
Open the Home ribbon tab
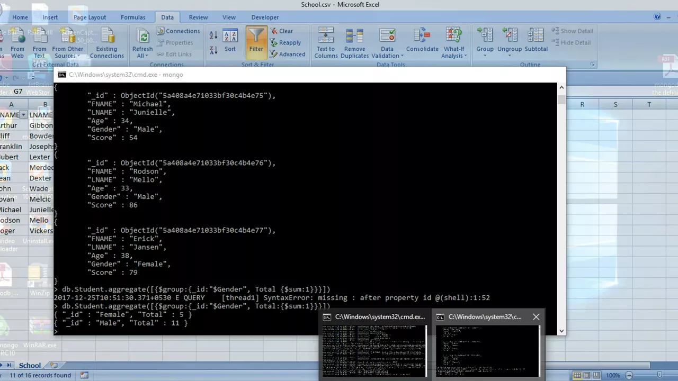point(20,17)
